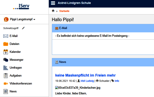Go to the Startseite breadcrumb link

64,11
